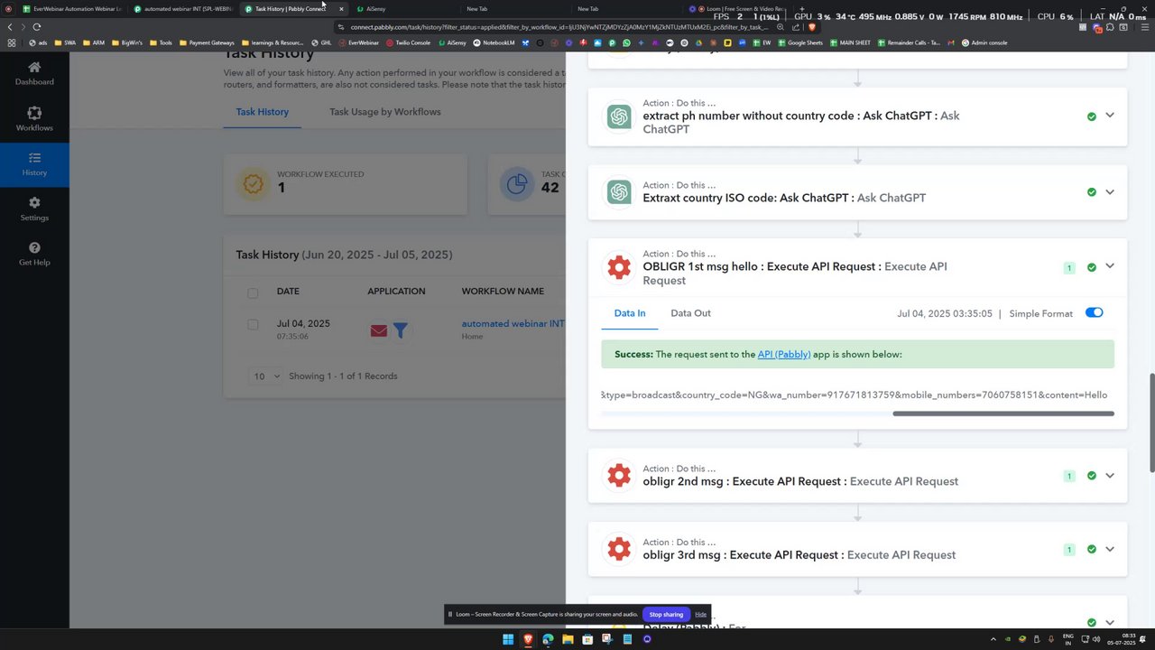Switch to the Data In tab

pos(630,313)
